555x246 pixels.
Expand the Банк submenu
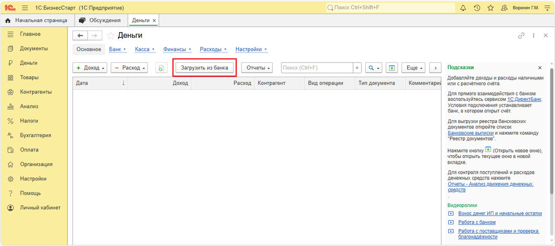118,50
